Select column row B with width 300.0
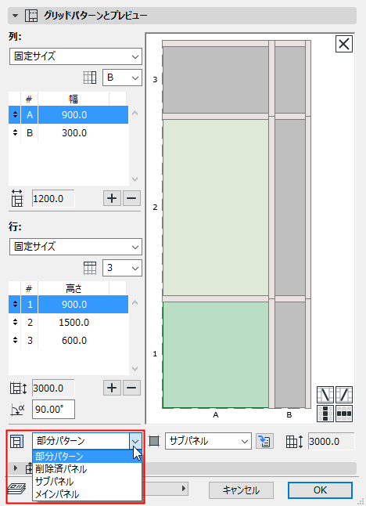The height and width of the screenshot is (506, 366). (68, 132)
